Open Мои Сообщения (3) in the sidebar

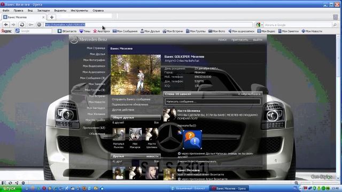pos(92,78)
